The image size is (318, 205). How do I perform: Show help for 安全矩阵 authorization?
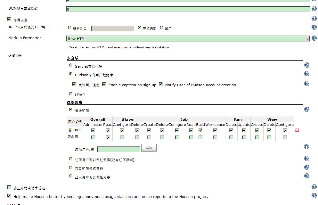coord(307,109)
